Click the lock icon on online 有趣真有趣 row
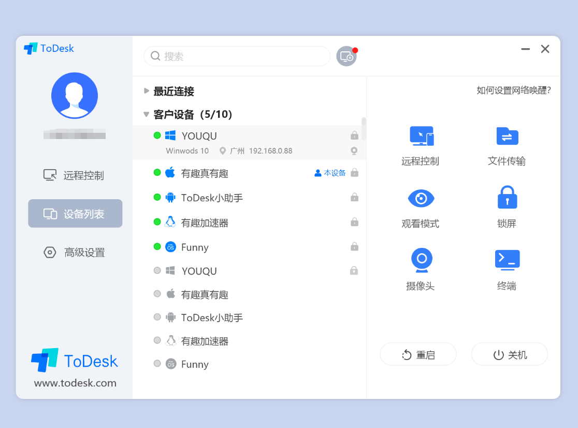The image size is (578, 428). click(354, 172)
